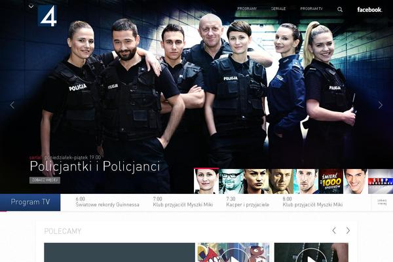
Task: Open the Program TV menu item
Action: pos(312,9)
